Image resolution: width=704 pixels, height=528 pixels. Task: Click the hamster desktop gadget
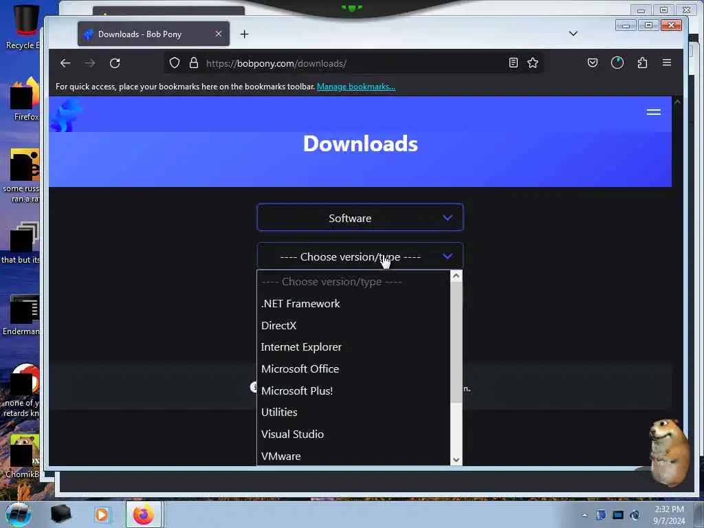point(668,452)
